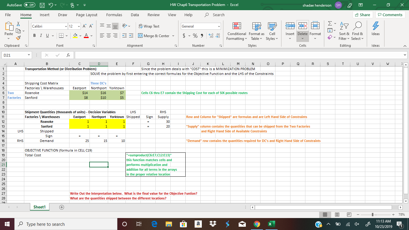Open Conditional Formatting options
Screen dimensions: 409x230
point(236,31)
